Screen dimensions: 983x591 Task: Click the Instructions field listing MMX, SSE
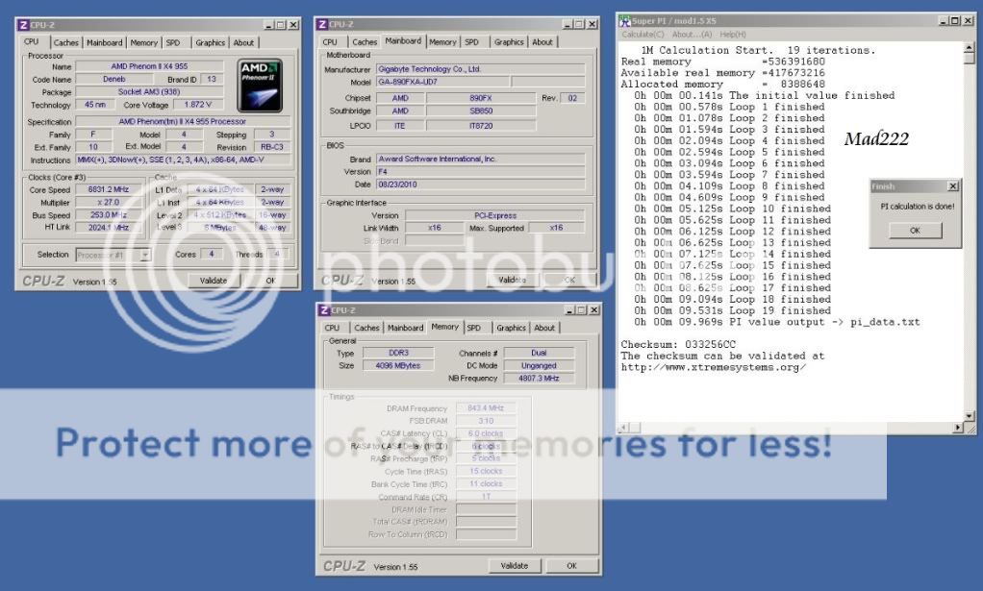183,160
